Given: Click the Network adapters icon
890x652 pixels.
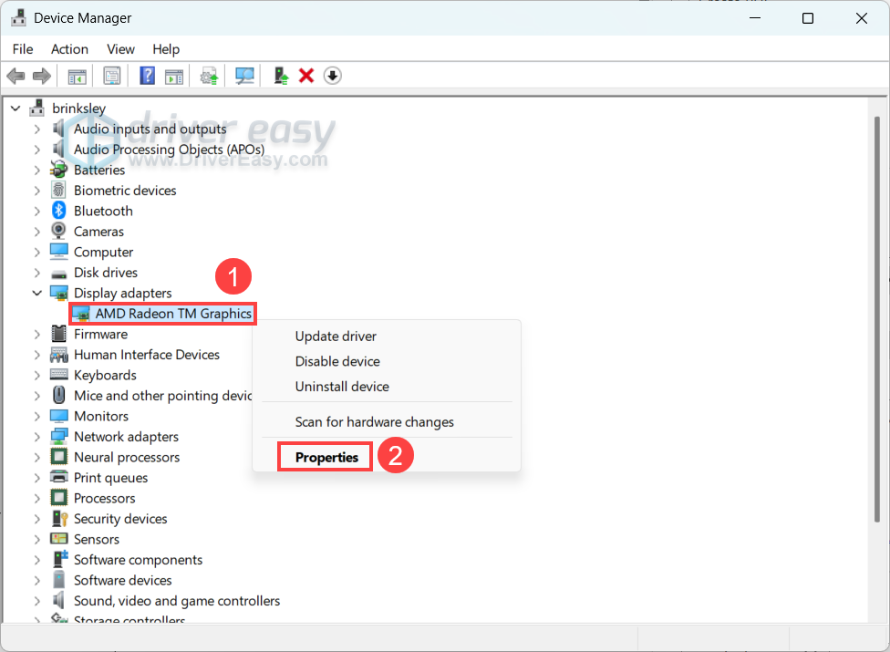Looking at the screenshot, I should point(59,436).
